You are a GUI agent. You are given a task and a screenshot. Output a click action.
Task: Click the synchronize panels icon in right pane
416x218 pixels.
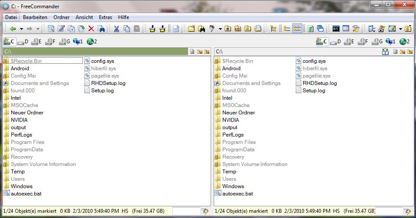[385, 52]
